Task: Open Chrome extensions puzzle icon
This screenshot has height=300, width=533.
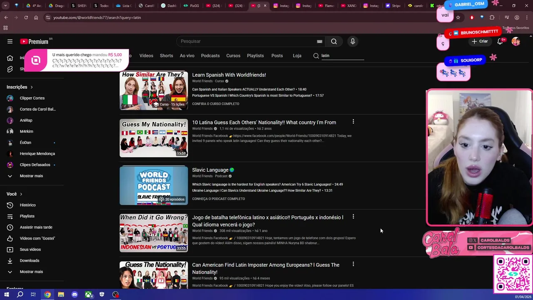Action: (492, 17)
